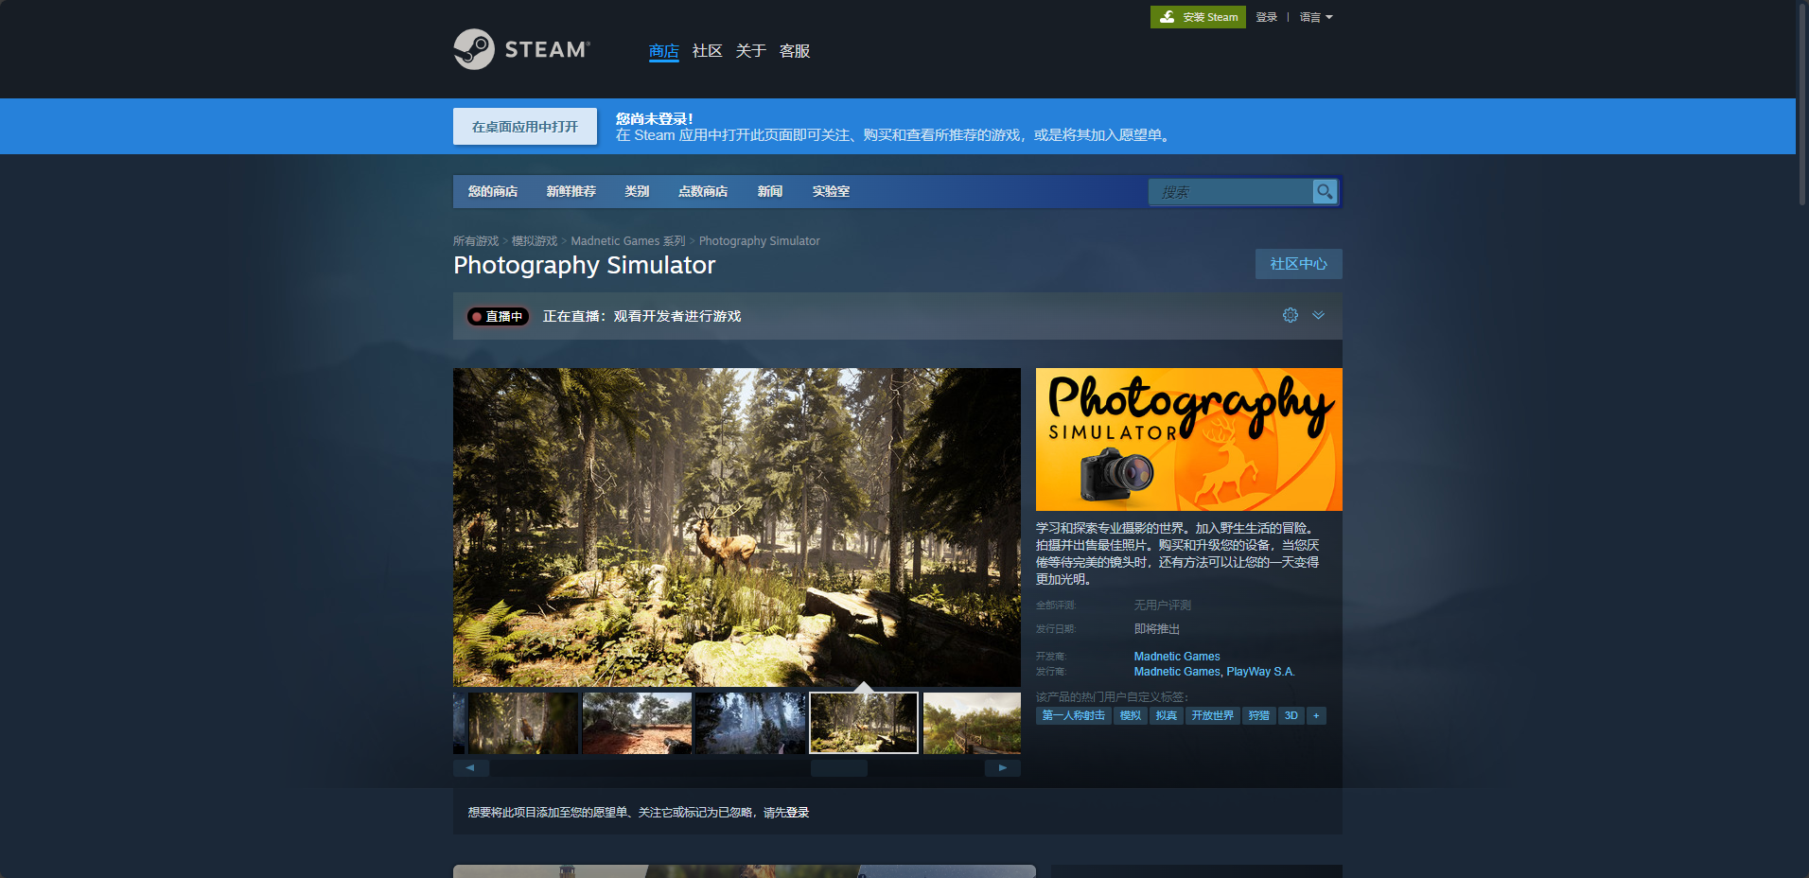Viewport: 1809px width, 878px height.
Task: Select the misty blue forest thumbnail
Action: coord(750,723)
